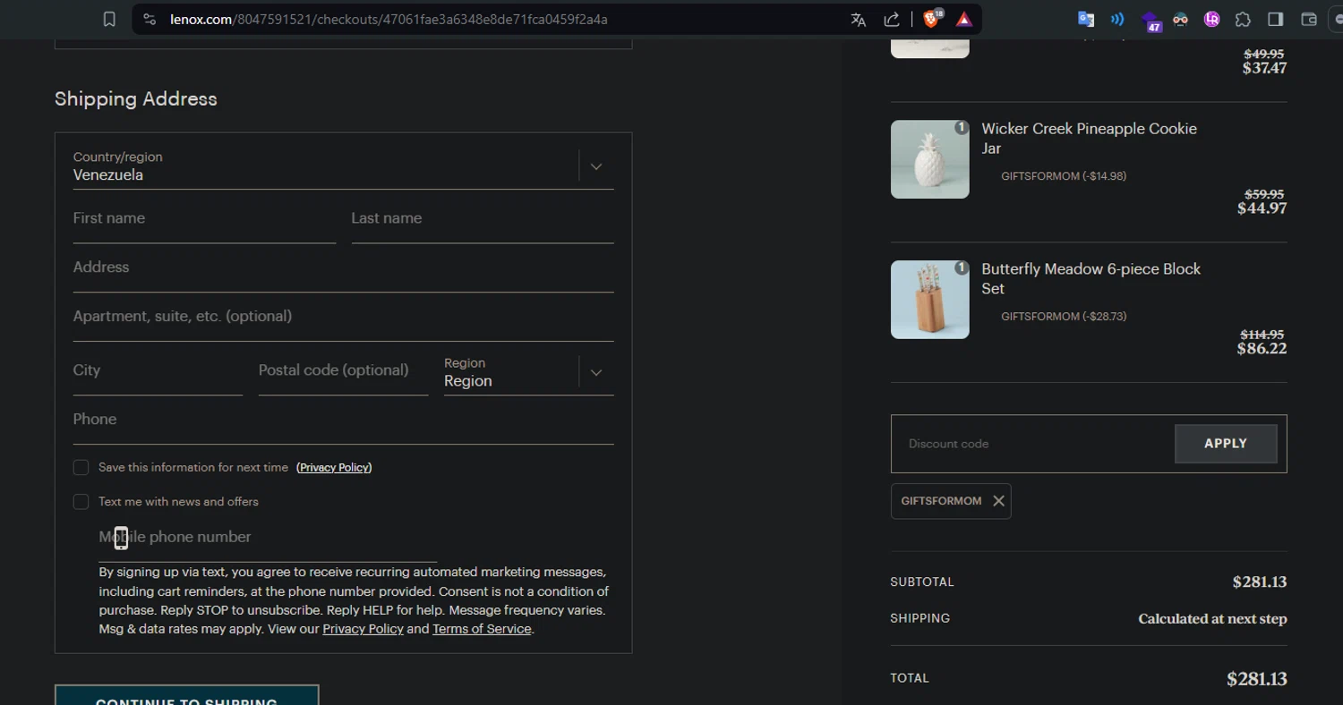Screen dimensions: 1343x705
Task: Toggle the browser sidebar panel
Action: pyautogui.click(x=1276, y=19)
